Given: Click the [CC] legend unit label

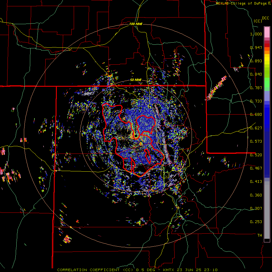Looking at the screenshot, I should (258, 21).
